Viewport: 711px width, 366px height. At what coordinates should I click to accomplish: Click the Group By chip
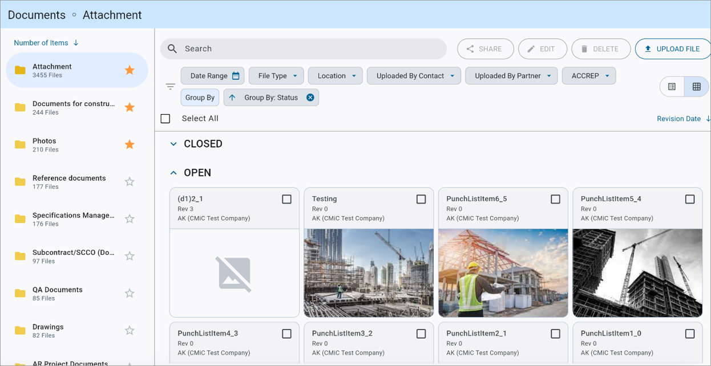coord(200,97)
